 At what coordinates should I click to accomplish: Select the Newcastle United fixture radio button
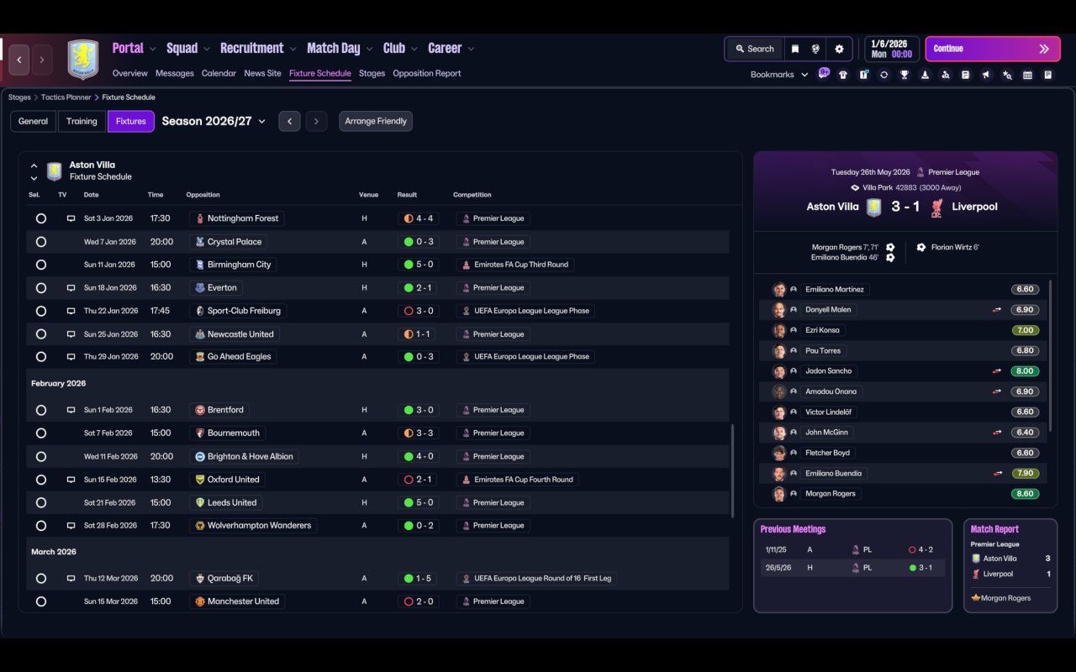[40, 333]
